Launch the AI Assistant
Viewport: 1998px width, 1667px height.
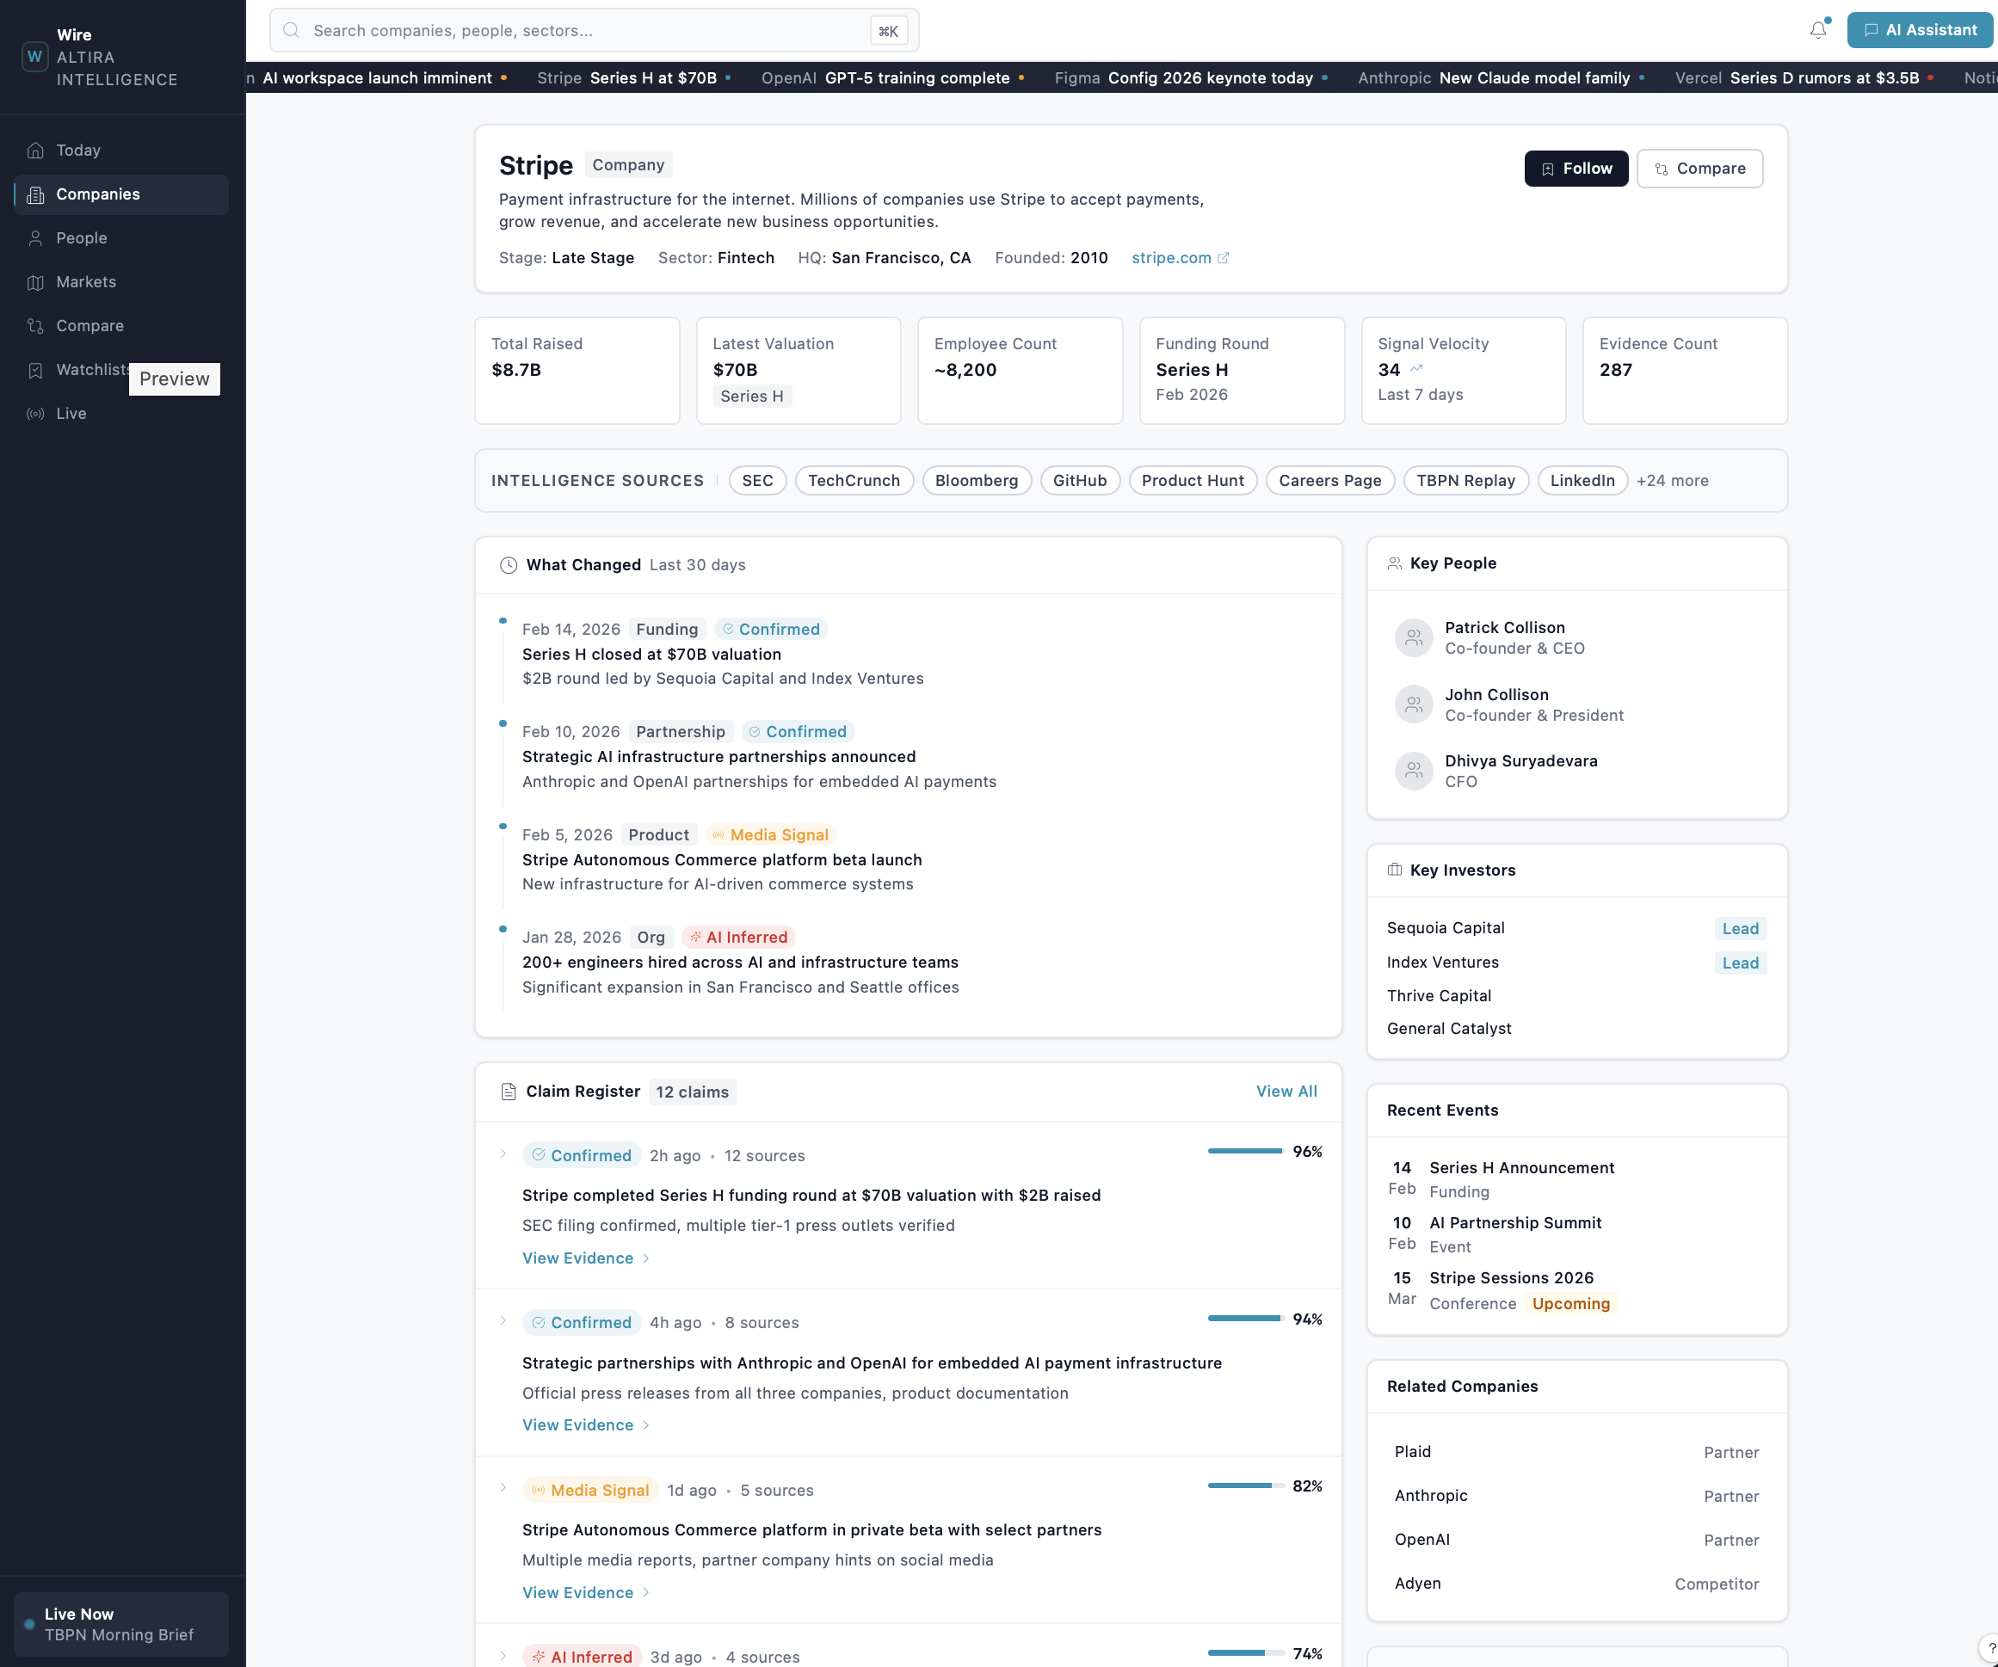tap(1920, 29)
